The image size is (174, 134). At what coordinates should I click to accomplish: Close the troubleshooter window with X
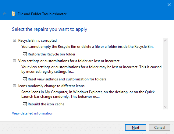coord(169,5)
